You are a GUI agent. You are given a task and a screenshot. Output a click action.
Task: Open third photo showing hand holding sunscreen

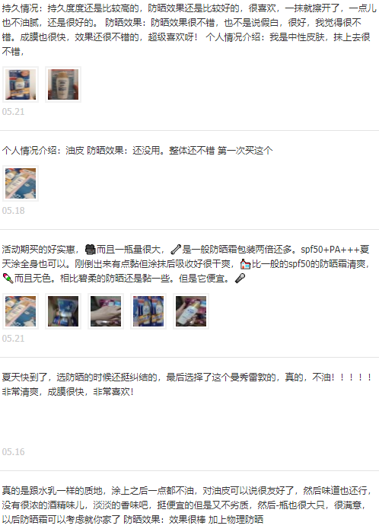tap(106, 311)
